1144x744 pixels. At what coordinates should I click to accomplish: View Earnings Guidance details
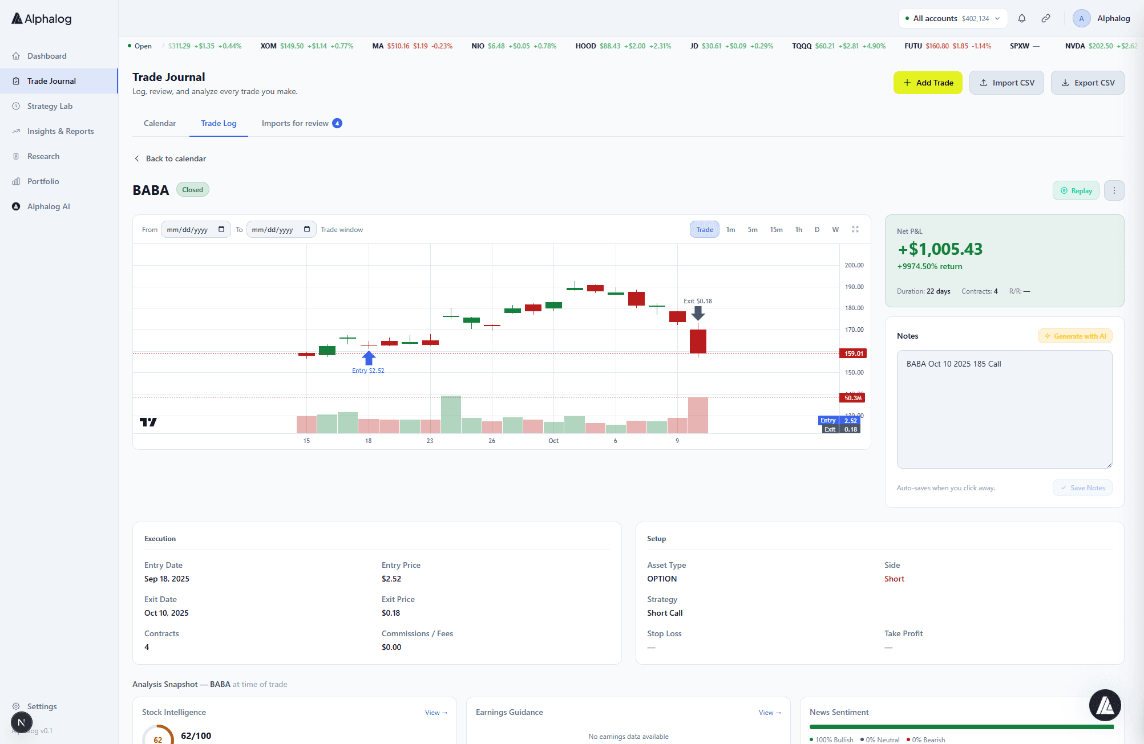770,713
